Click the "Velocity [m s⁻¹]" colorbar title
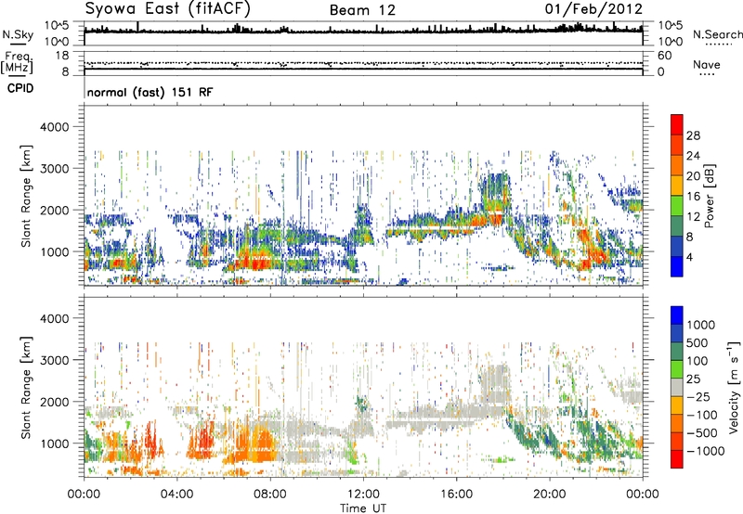 coord(733,387)
